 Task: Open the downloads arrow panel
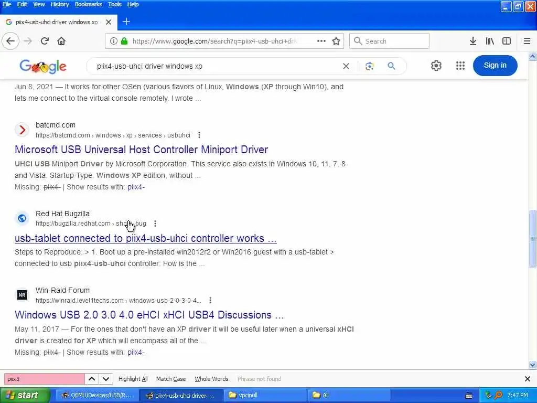click(472, 41)
